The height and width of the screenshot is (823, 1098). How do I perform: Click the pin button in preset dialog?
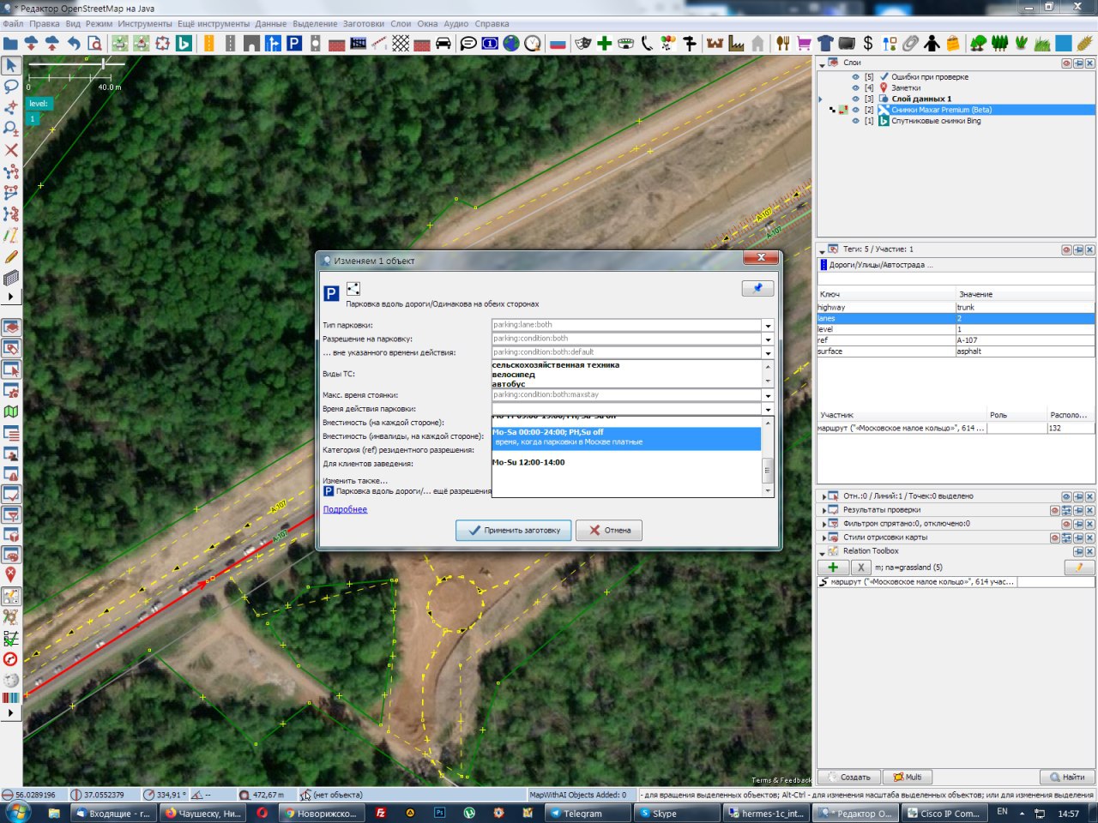757,289
